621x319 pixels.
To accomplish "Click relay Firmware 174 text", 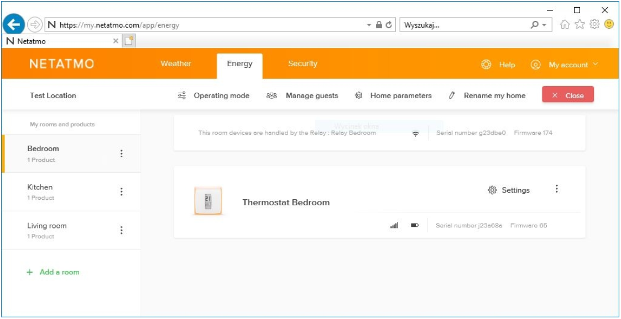I will coord(533,133).
